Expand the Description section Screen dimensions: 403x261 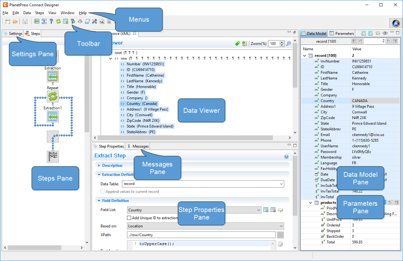(x=112, y=166)
